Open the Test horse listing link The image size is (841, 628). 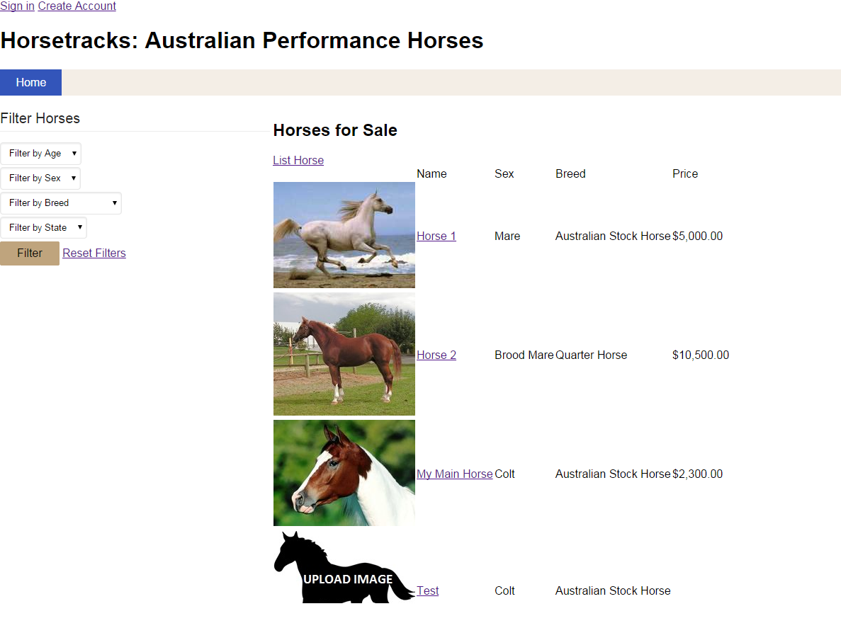click(428, 591)
